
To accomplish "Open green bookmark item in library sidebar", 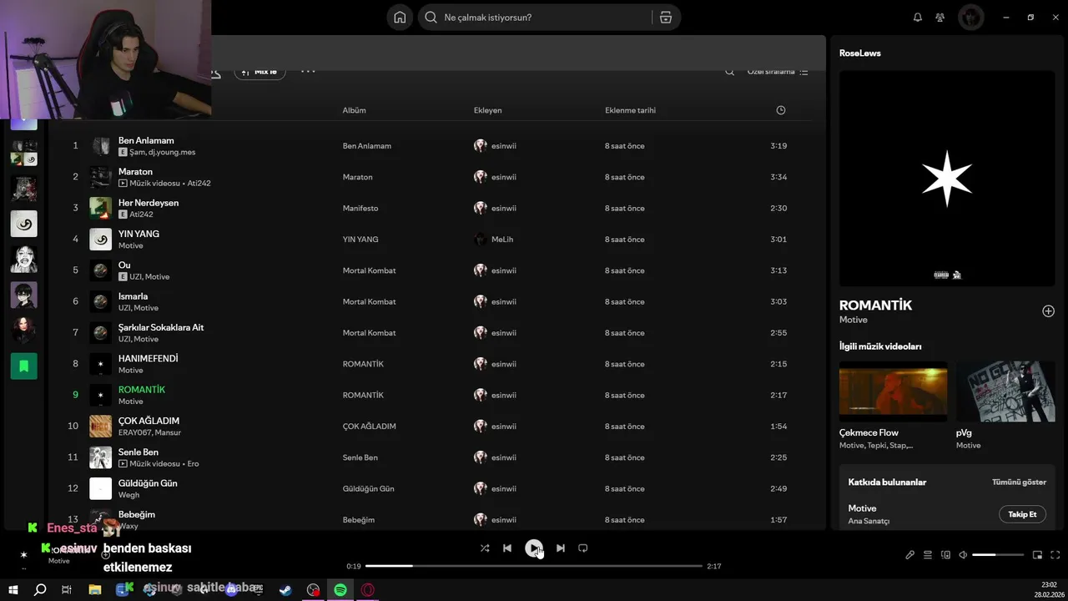I will (23, 366).
